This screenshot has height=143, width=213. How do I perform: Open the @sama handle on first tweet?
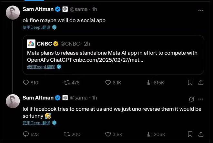[x=78, y=9]
